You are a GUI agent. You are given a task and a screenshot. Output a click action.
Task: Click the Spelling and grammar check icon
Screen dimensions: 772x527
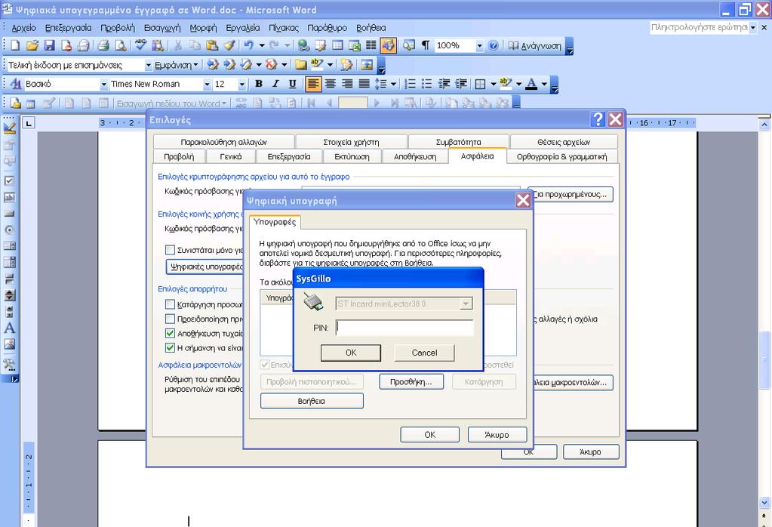click(x=141, y=46)
